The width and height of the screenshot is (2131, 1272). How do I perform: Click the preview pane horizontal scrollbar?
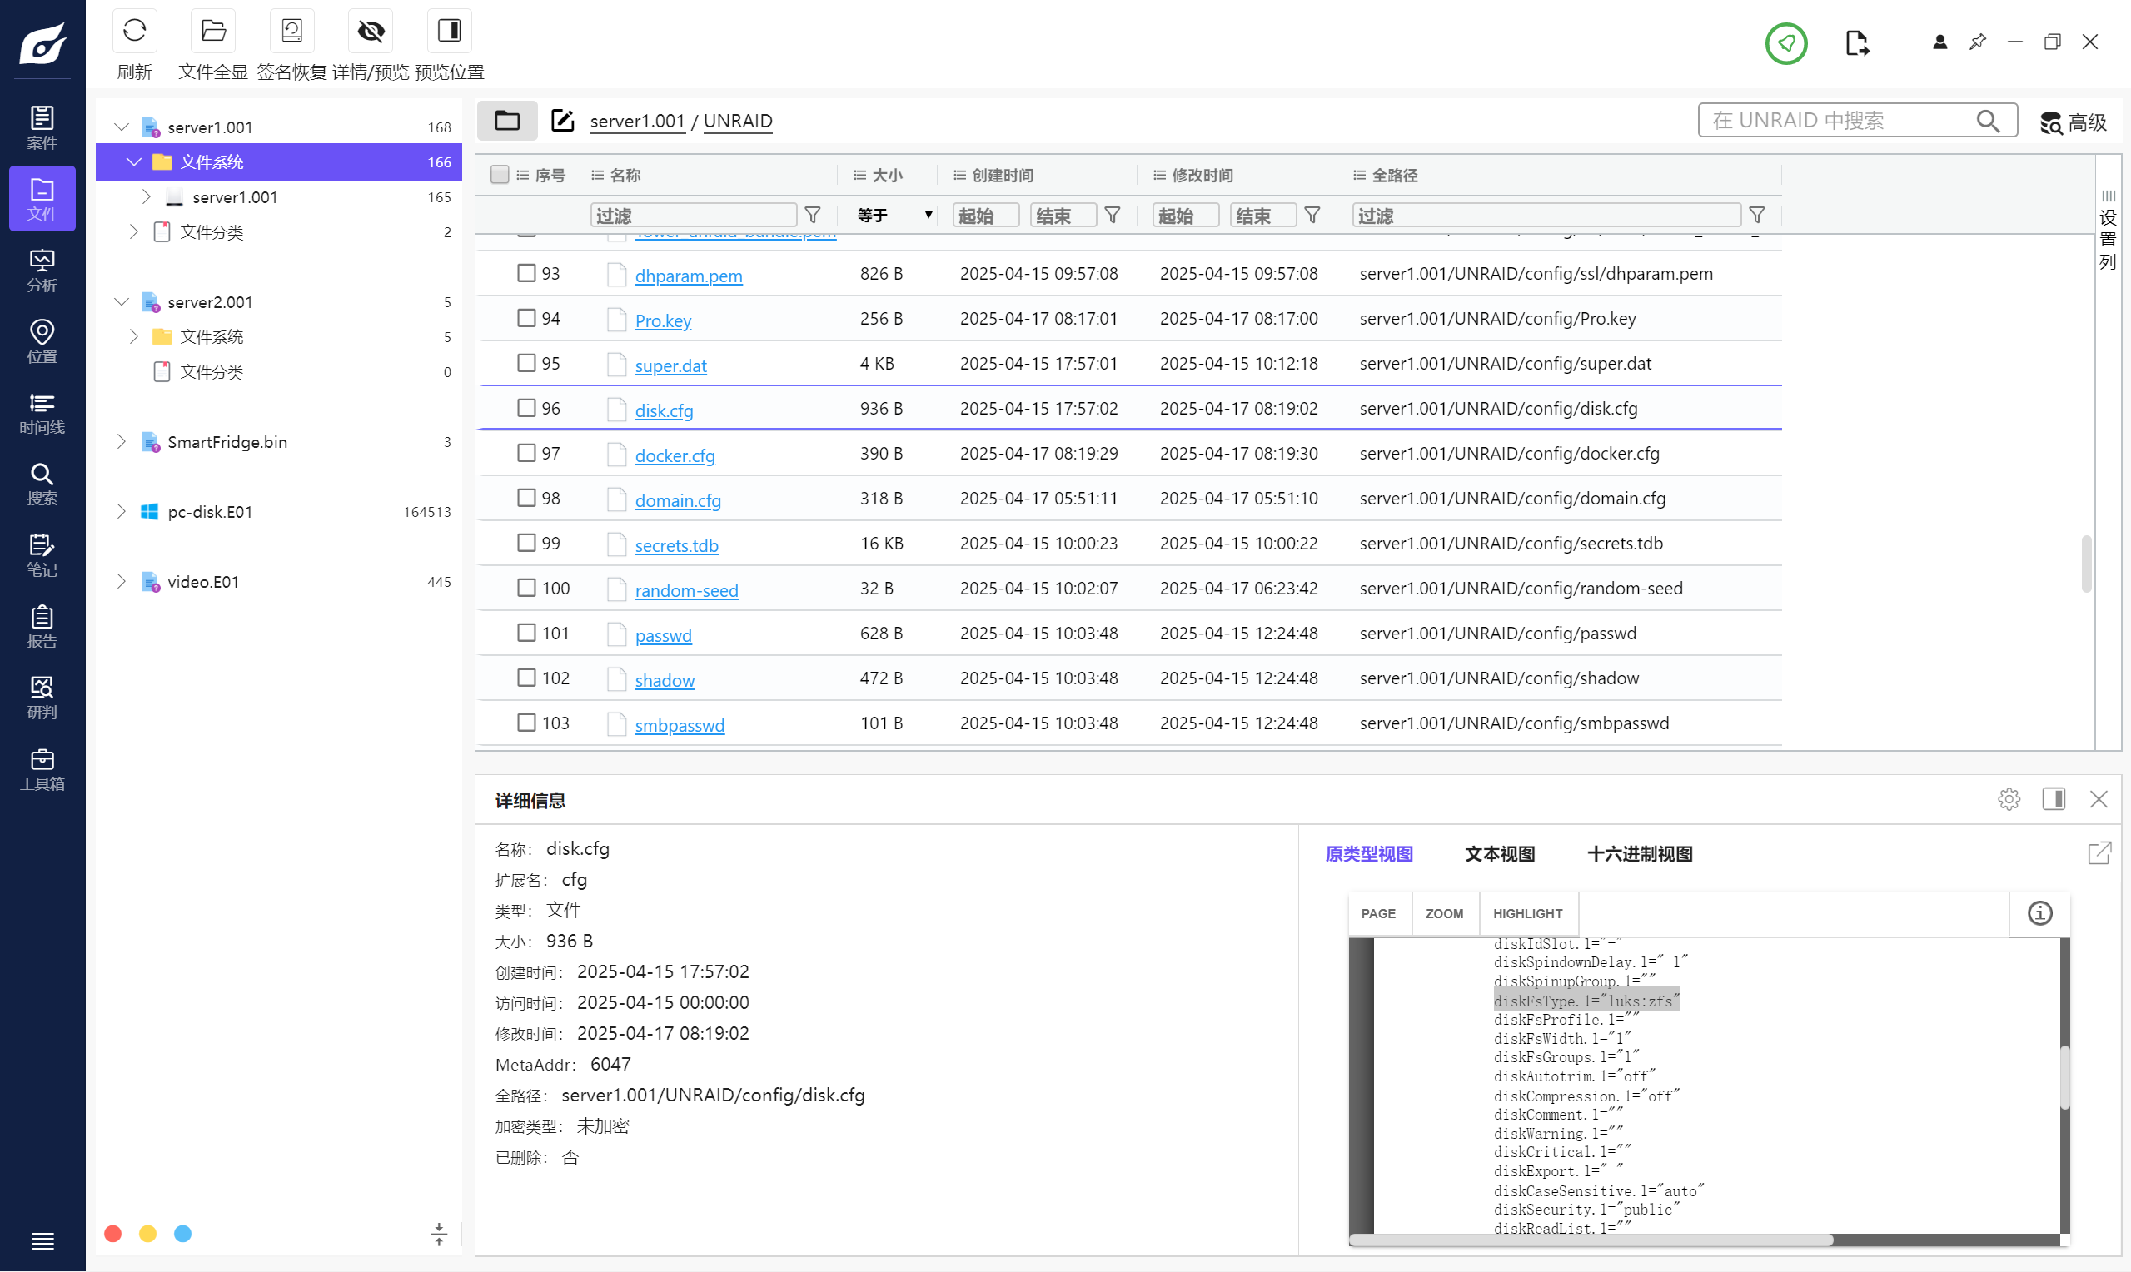point(1591,1240)
